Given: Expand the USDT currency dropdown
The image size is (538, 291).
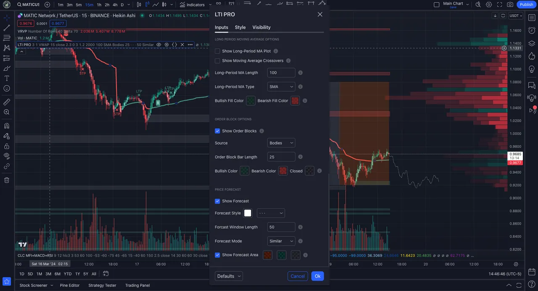Looking at the screenshot, I should tap(516, 16).
